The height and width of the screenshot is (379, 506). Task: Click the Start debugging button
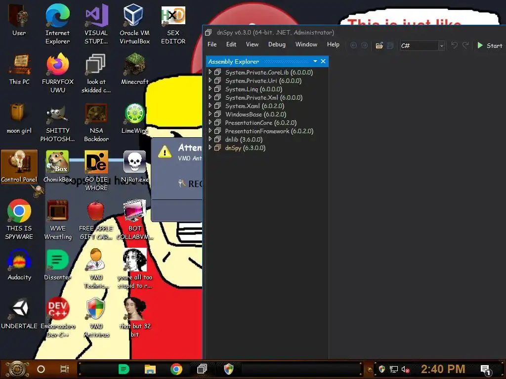(x=490, y=45)
